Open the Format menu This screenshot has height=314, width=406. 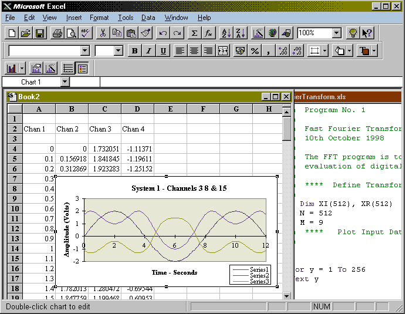[x=99, y=18]
